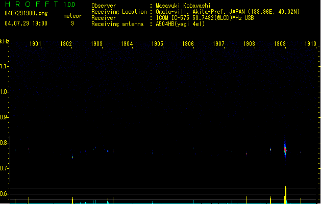Click the 1903 time axis label

[96, 44]
